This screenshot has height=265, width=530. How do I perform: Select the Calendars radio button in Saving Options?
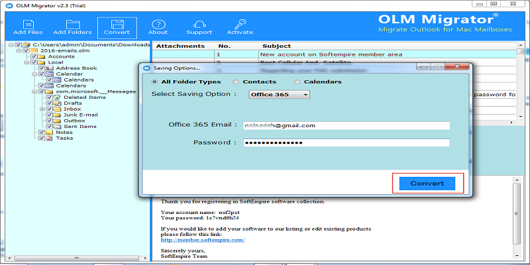click(x=297, y=81)
